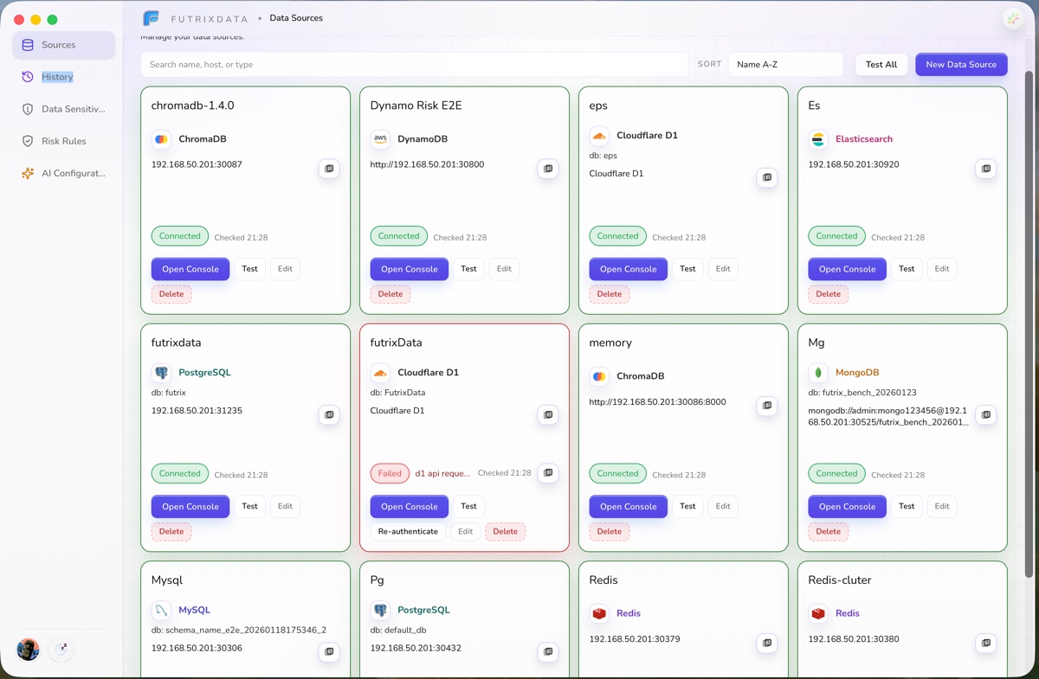Copy Pg card address icon
Image resolution: width=1039 pixels, height=679 pixels.
548,652
